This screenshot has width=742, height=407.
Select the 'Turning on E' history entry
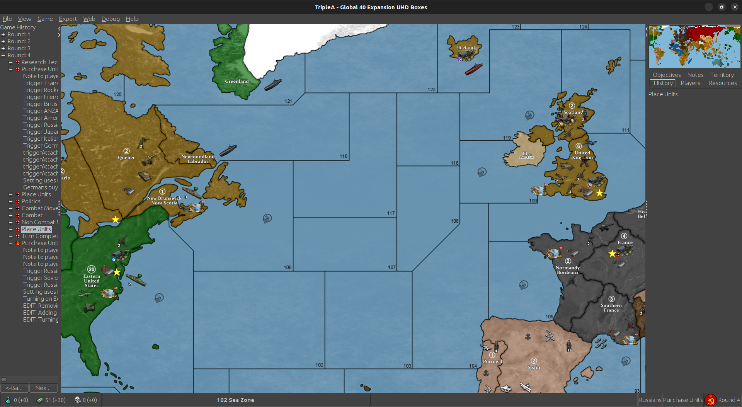coord(41,299)
